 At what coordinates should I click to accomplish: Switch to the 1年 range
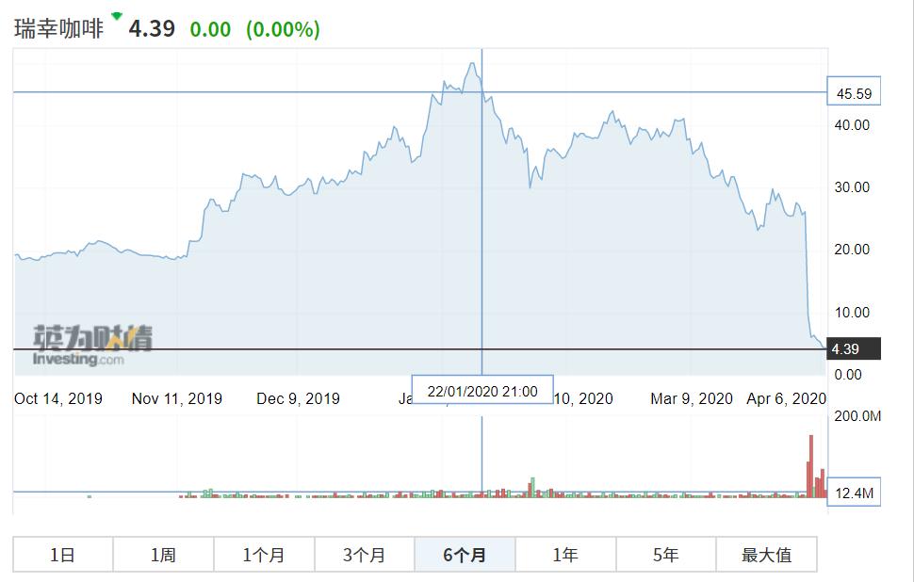point(565,555)
